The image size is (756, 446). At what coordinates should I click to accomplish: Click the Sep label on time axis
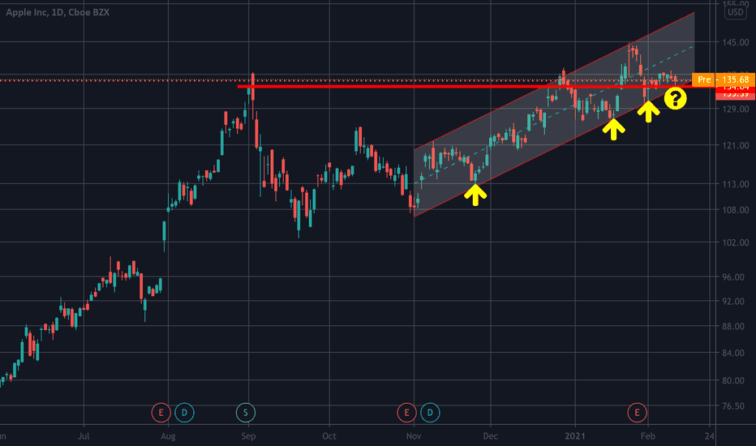[248, 436]
